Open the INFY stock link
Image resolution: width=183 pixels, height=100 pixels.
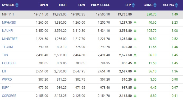5,87
